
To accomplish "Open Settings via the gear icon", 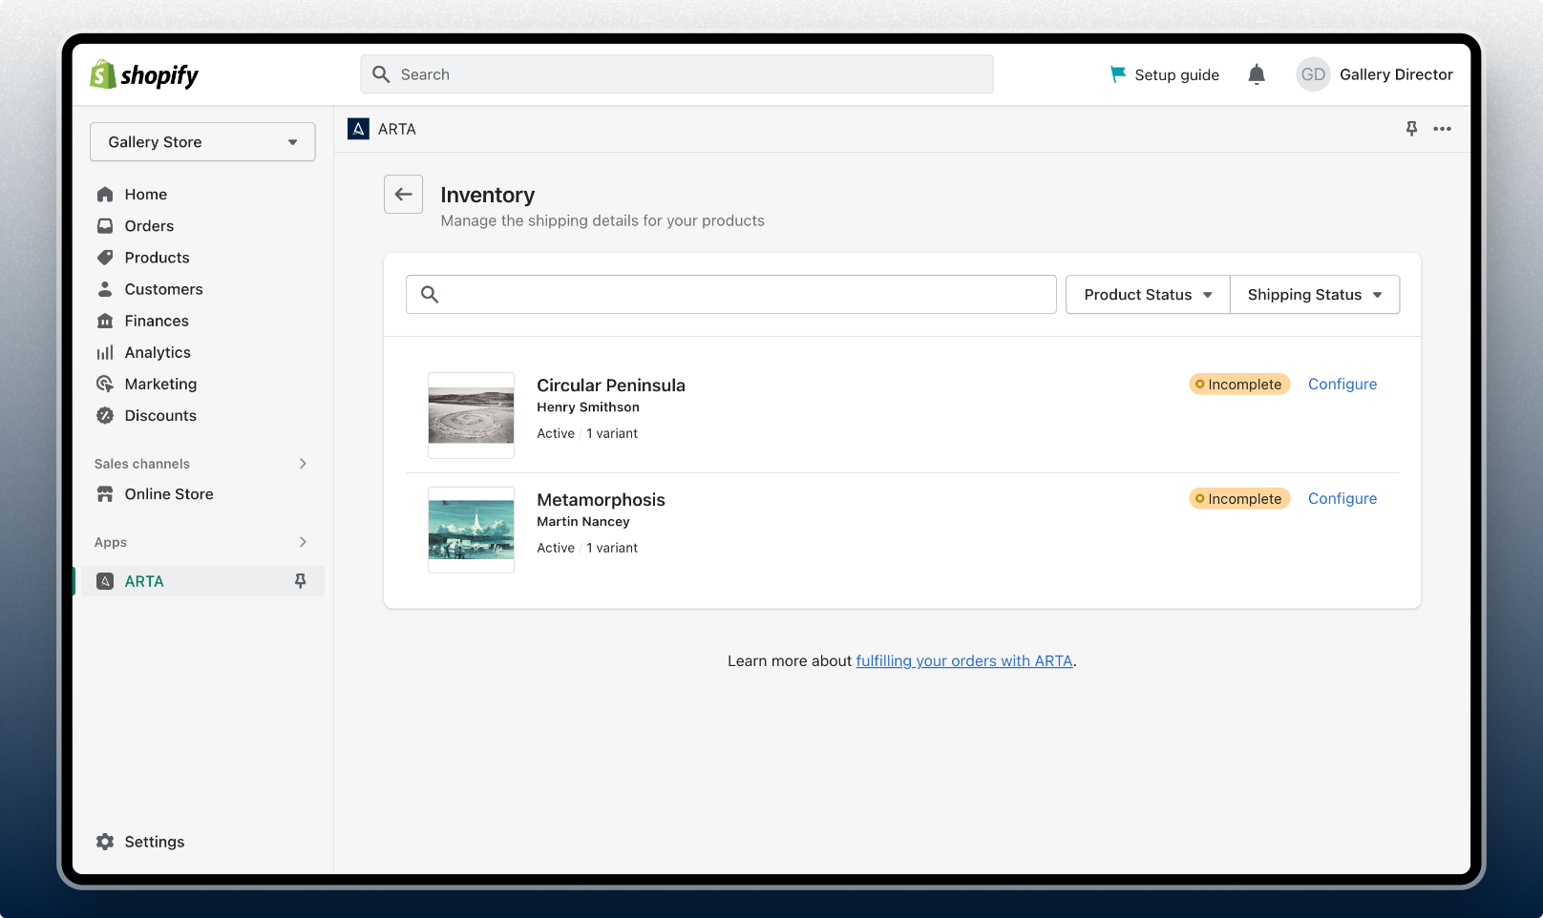I will tap(105, 842).
